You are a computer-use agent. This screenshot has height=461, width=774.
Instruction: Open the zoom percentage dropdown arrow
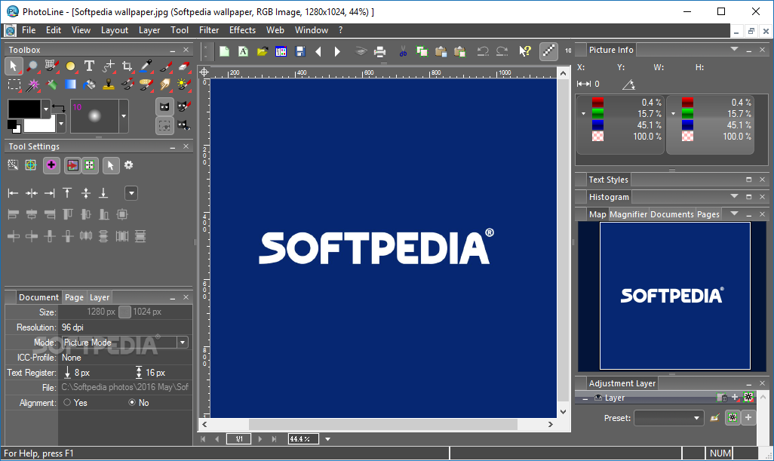click(327, 439)
